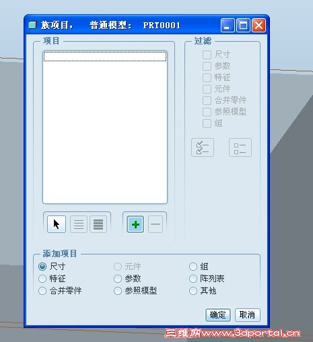The width and height of the screenshot is (313, 342).
Task: Toggle the 参照模型 filter checkbox
Action: [207, 112]
